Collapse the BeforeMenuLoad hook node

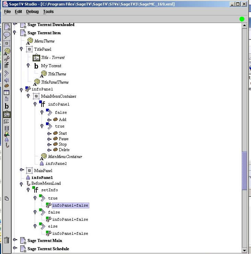[x=21, y=184]
